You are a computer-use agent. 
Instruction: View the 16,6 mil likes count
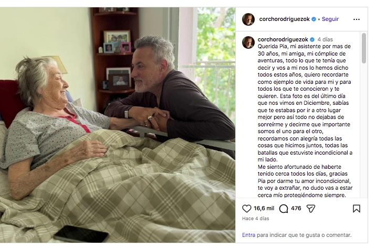coord(264,209)
